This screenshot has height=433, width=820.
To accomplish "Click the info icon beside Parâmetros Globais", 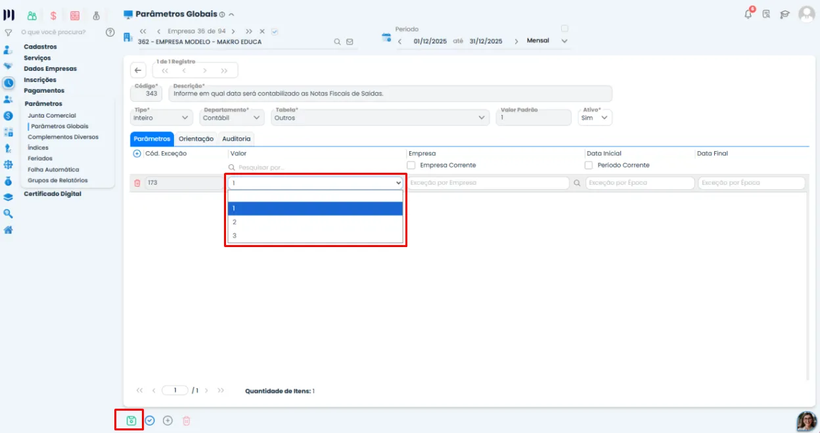I will pos(222,14).
